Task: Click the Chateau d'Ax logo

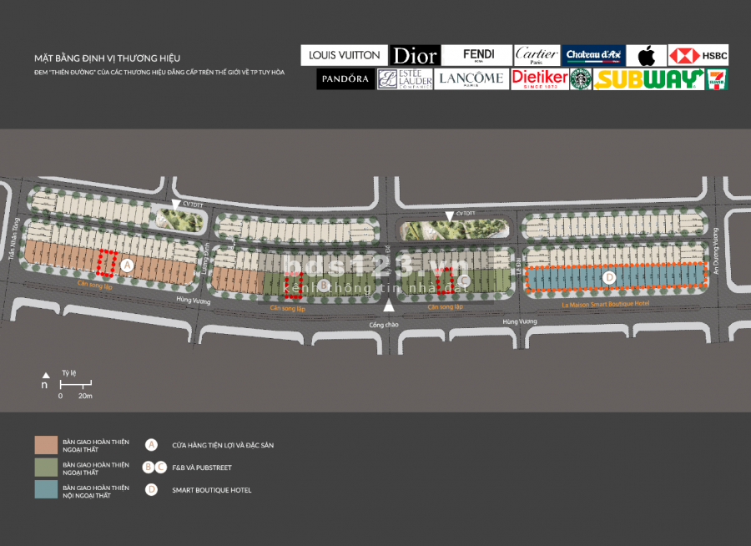Action: point(592,56)
